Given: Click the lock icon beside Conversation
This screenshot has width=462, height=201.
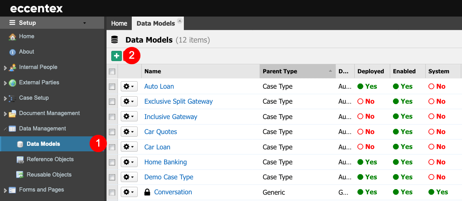Looking at the screenshot, I should 147,192.
